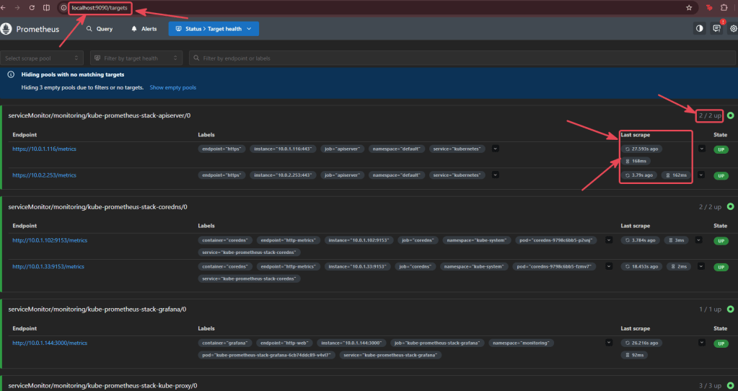Image resolution: width=738 pixels, height=391 pixels.
Task: Click the namespace="monitoring" label
Action: 521,343
